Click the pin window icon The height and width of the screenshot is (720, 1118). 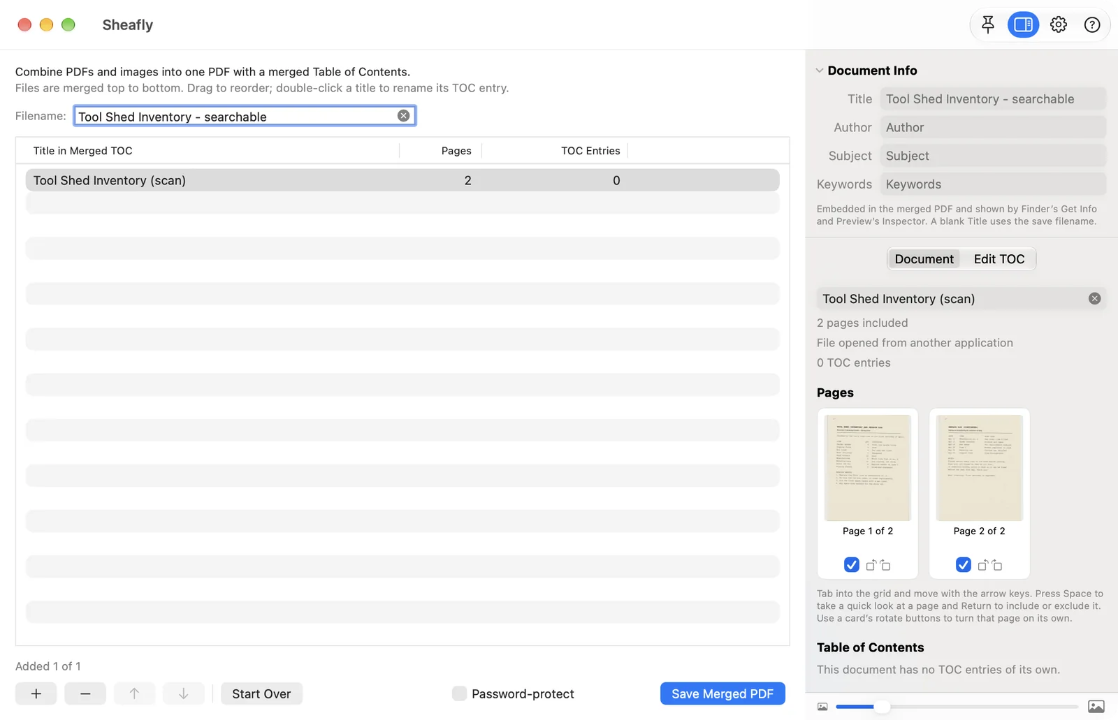click(987, 25)
